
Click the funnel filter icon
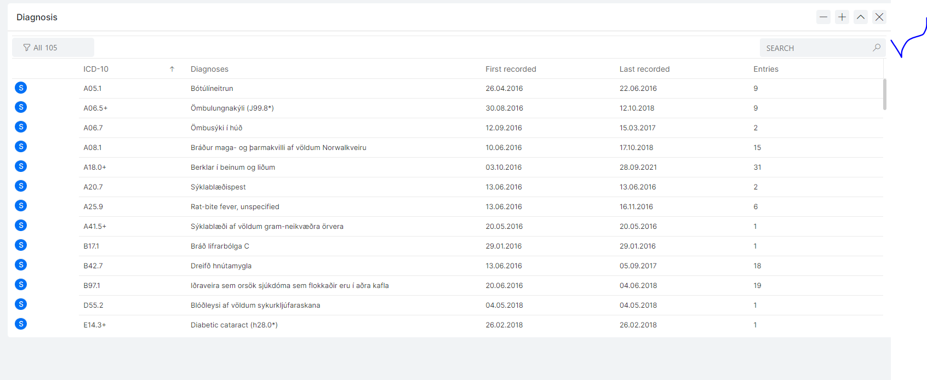click(x=26, y=48)
